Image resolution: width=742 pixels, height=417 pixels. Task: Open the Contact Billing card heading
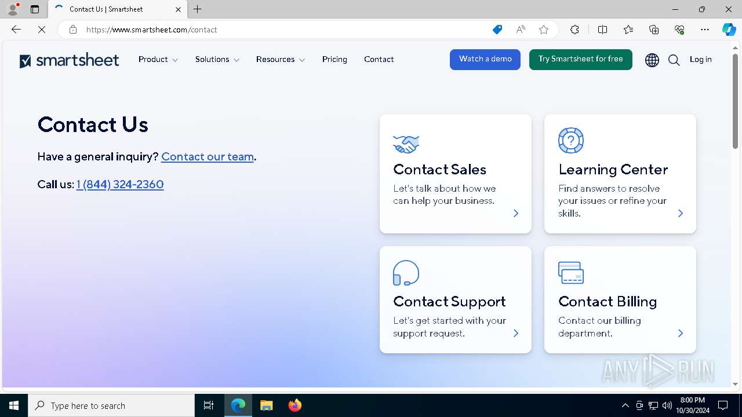tap(608, 302)
